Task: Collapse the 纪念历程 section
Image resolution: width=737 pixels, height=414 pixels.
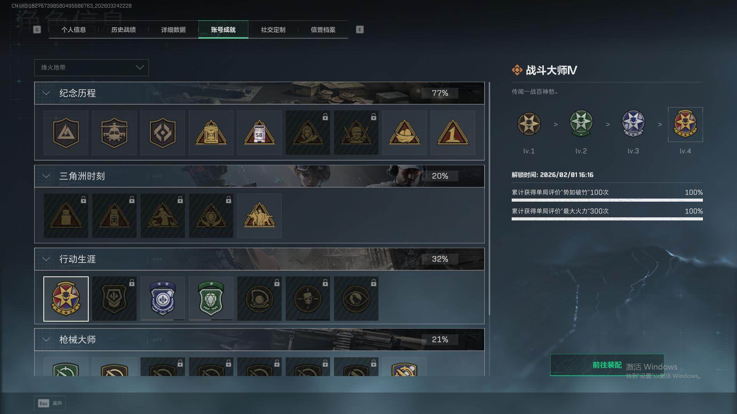Action: pos(46,93)
